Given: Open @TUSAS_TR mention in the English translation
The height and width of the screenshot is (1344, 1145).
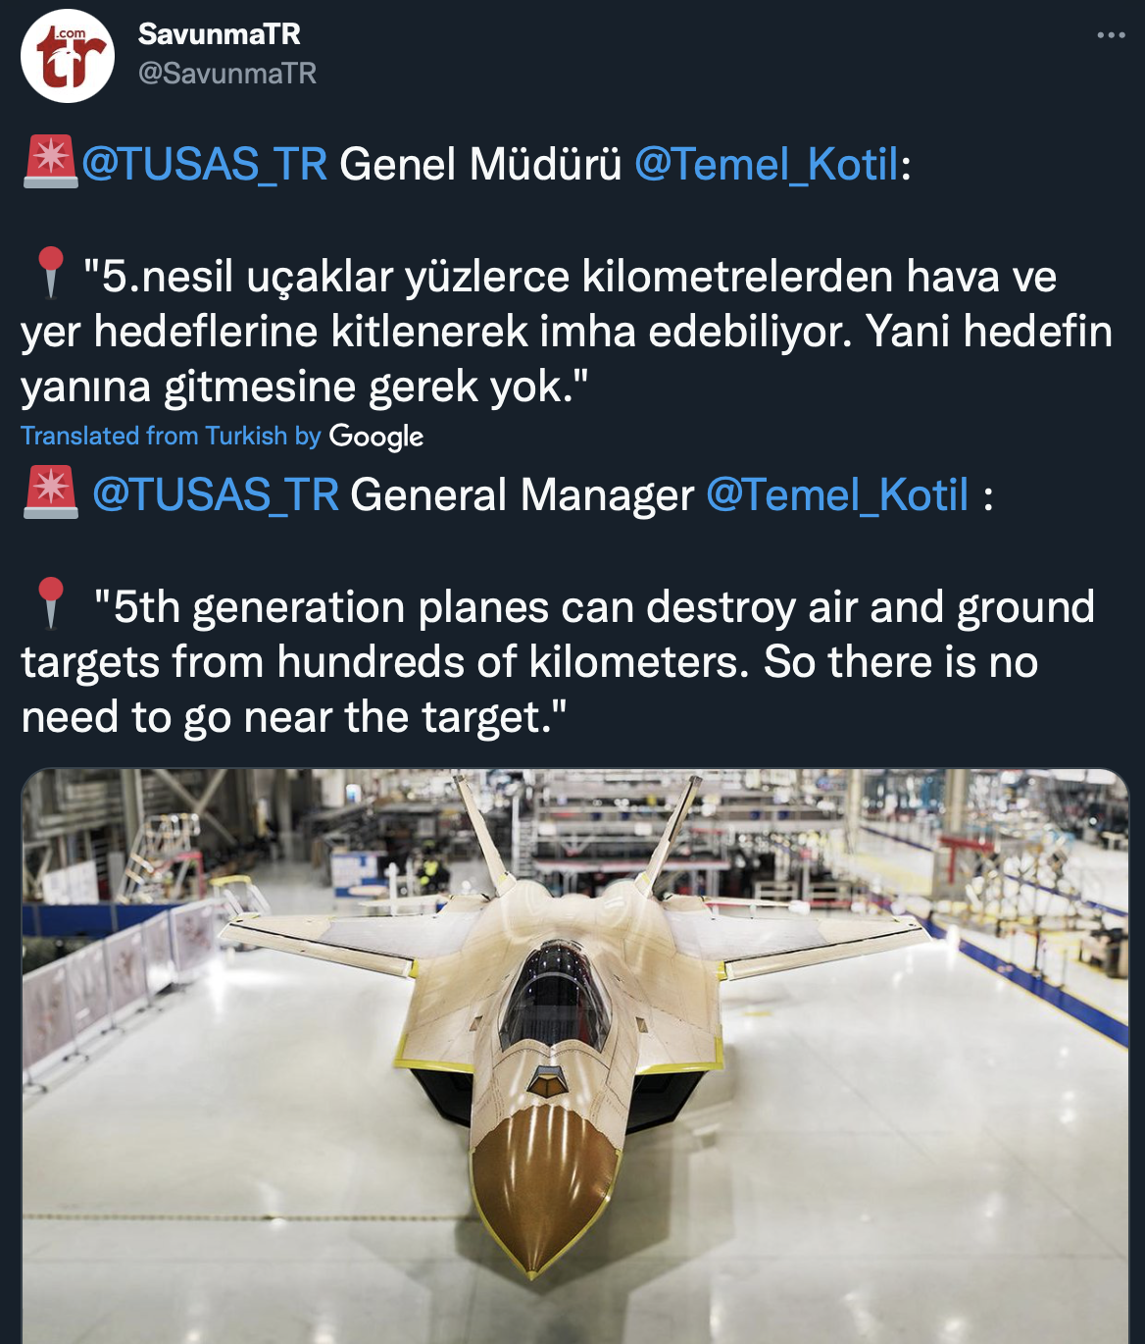Looking at the screenshot, I should [216, 494].
